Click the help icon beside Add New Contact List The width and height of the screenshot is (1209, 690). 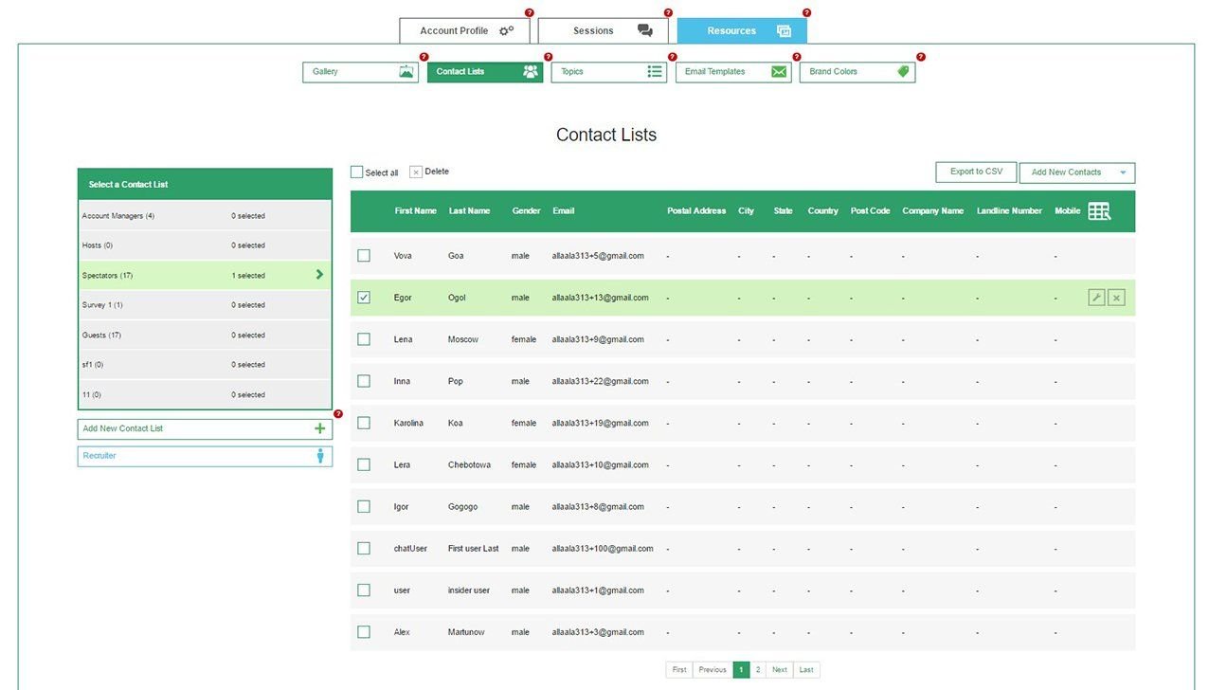click(x=338, y=414)
